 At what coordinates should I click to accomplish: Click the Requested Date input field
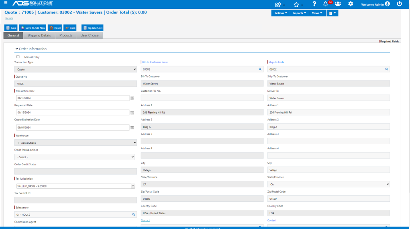coord(73,112)
